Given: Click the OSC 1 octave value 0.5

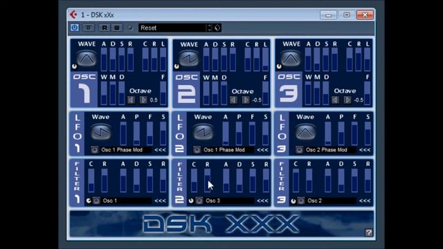Looking at the screenshot, I should [154, 100].
